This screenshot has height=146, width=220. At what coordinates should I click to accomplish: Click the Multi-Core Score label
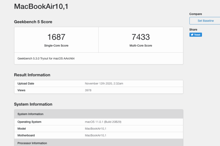tap(140, 46)
